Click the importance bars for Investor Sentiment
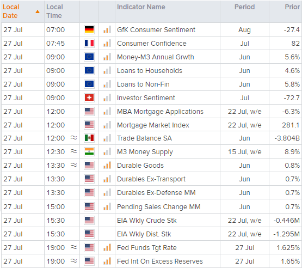Viewport: 302px width, 268px height. pyautogui.click(x=107, y=98)
